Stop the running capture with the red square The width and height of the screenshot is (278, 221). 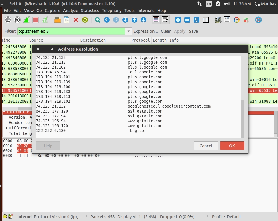(36, 20)
